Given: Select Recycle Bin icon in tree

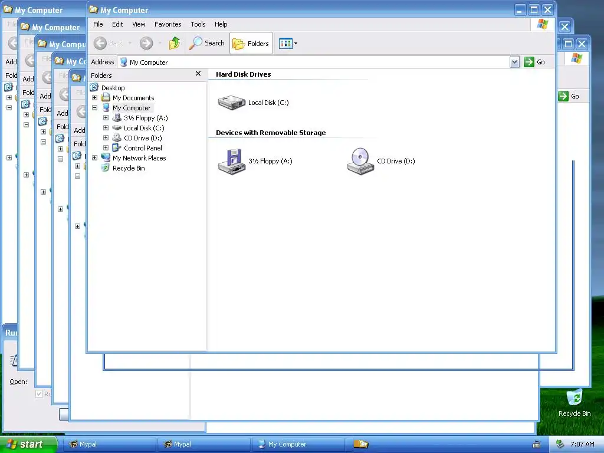Looking at the screenshot, I should click(x=105, y=168).
